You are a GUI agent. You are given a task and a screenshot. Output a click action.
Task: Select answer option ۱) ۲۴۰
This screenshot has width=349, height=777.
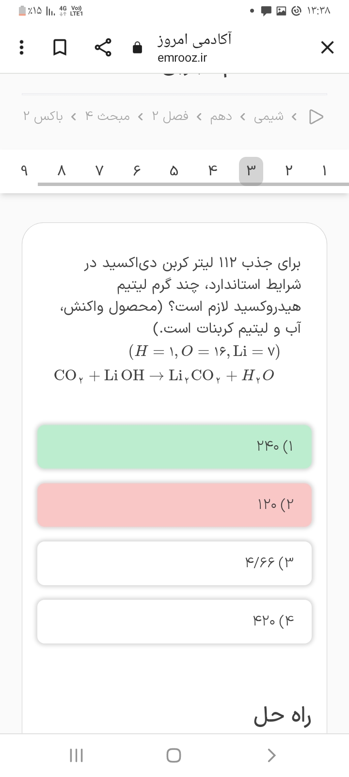(x=174, y=446)
